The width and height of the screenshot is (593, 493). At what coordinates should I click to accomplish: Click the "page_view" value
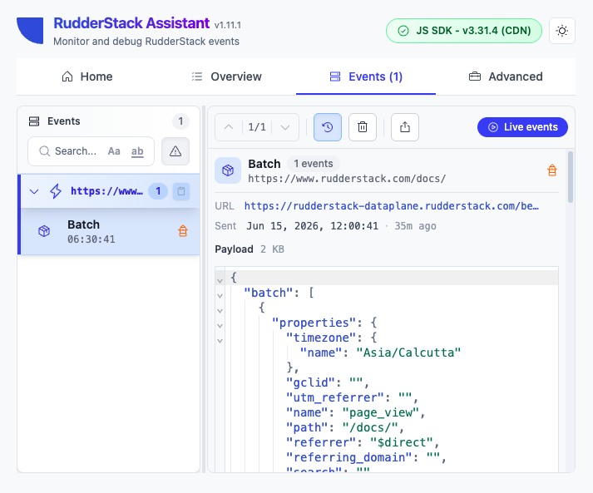[x=380, y=412]
